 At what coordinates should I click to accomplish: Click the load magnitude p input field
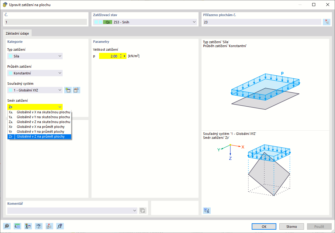(x=109, y=56)
